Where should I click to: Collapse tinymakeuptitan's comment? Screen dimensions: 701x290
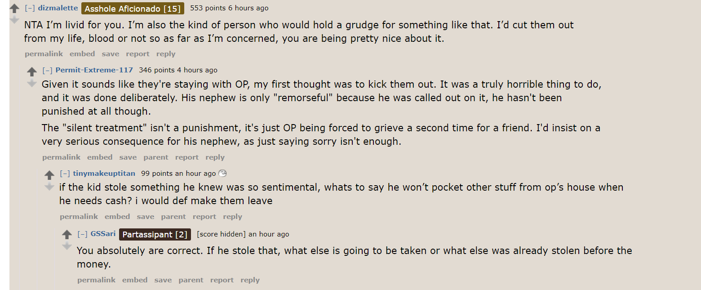coord(65,174)
